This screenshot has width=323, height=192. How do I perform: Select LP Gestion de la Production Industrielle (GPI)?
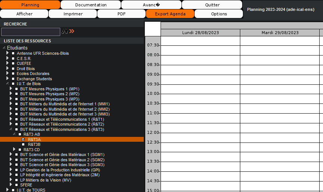60,170
